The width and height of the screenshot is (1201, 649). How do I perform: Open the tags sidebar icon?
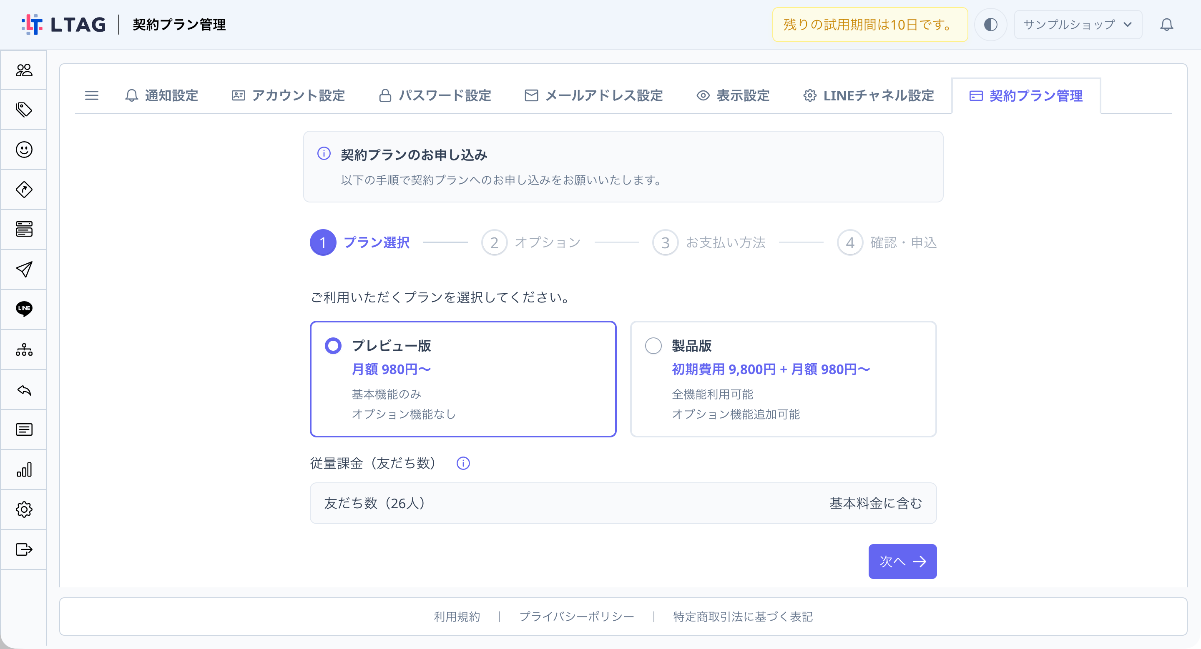coord(24,110)
